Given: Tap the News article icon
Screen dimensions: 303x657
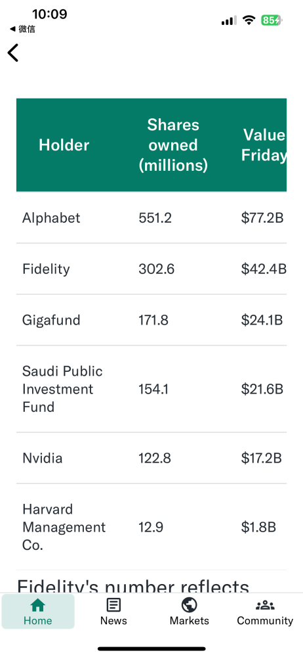Looking at the screenshot, I should pos(113,605).
